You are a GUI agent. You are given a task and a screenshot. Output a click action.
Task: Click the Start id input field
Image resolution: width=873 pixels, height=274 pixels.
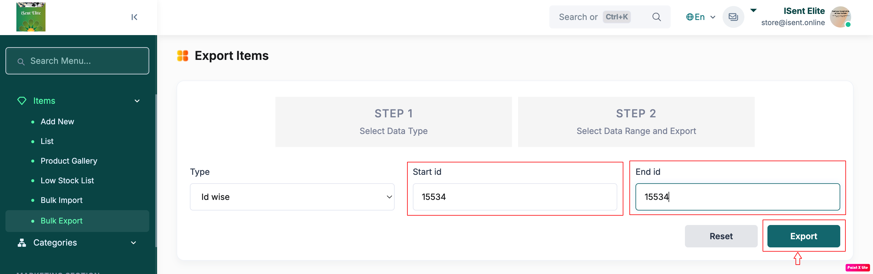click(x=514, y=197)
